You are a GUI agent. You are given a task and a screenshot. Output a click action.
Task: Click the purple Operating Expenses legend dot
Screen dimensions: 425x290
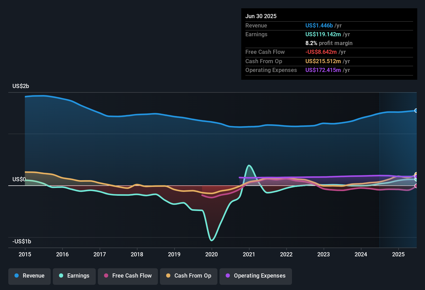click(x=228, y=276)
